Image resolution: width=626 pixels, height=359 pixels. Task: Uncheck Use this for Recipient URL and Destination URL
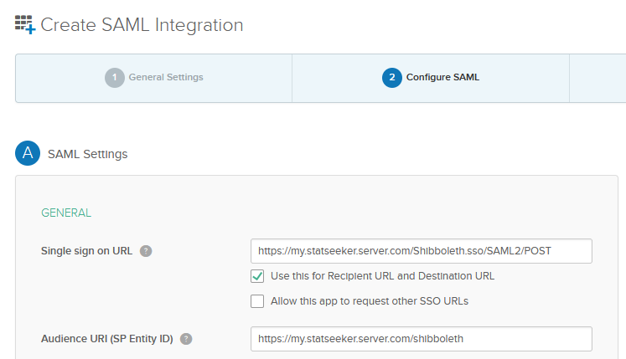click(x=257, y=276)
